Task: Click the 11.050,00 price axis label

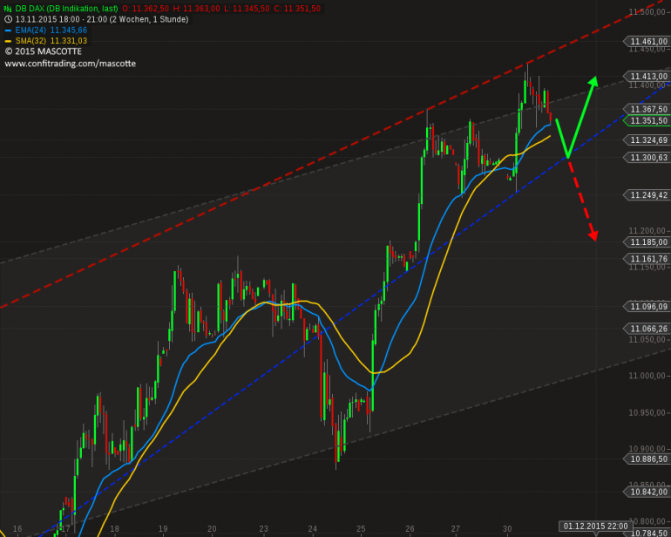Action: coord(647,340)
